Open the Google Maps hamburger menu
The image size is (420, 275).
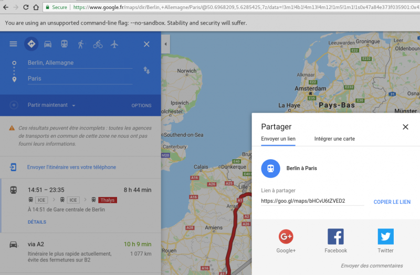[13, 44]
